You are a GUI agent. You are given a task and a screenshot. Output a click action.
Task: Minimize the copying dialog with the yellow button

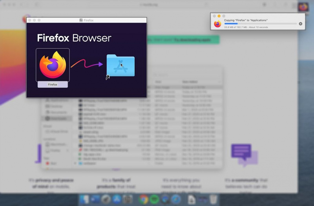pos(219,16)
